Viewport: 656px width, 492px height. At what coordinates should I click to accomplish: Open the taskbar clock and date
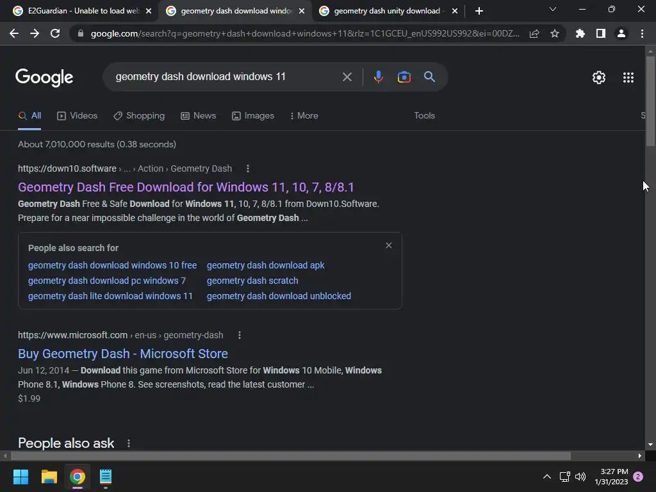611,477
